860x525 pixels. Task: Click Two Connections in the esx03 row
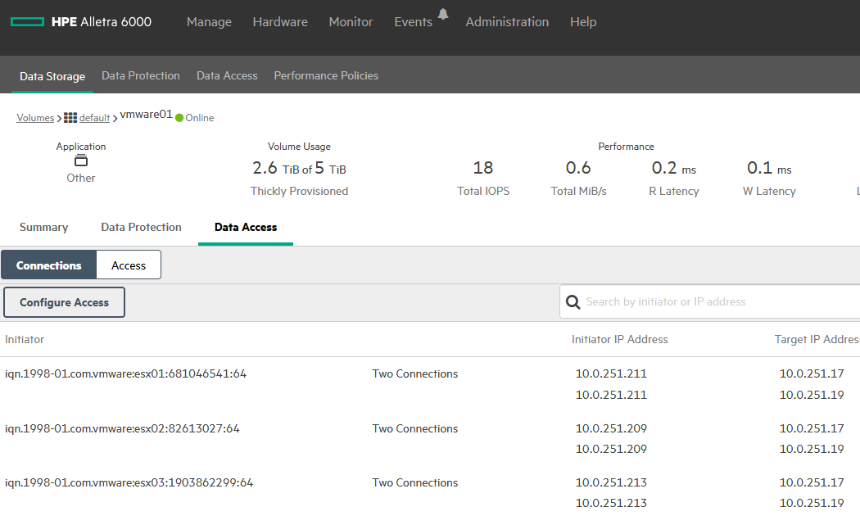pos(414,482)
